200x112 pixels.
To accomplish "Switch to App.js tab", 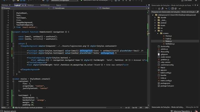I will [58, 5].
